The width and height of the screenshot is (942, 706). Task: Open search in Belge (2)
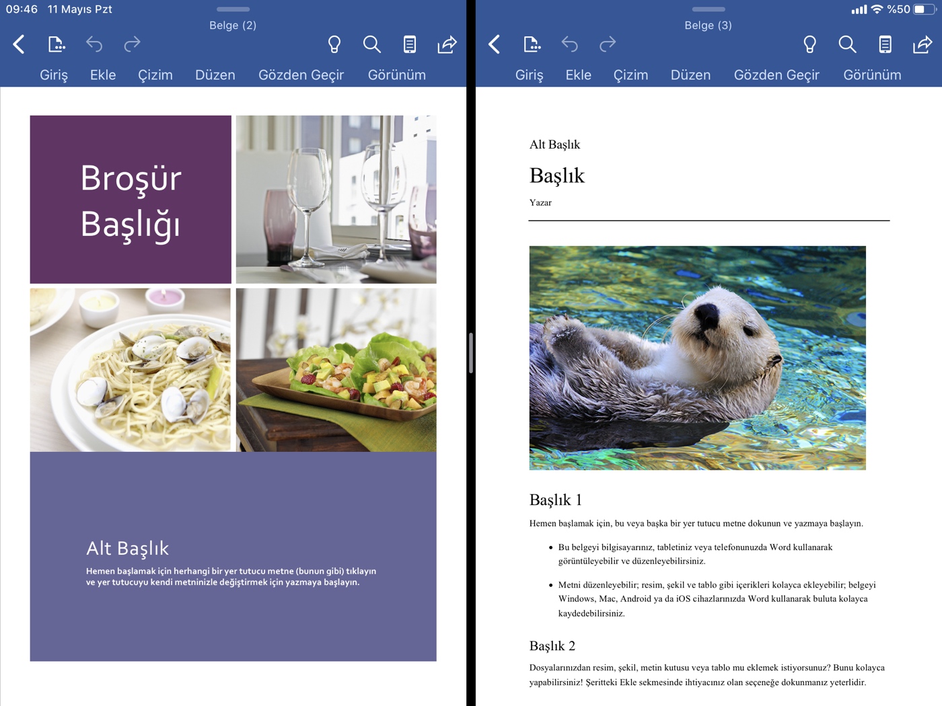pyautogui.click(x=371, y=44)
